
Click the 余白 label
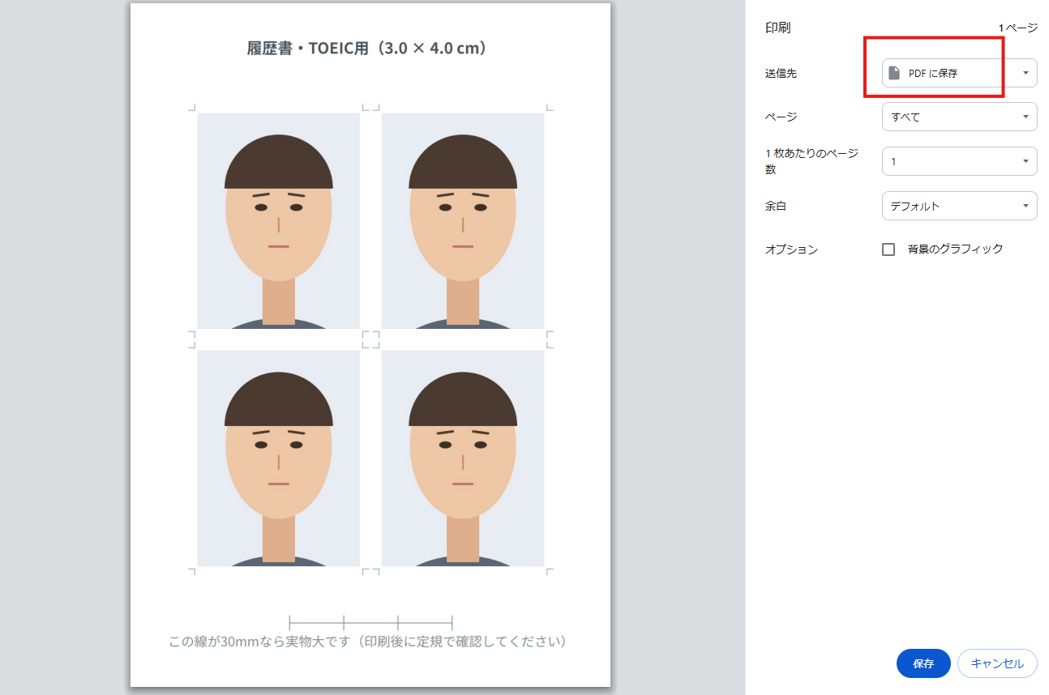(776, 206)
